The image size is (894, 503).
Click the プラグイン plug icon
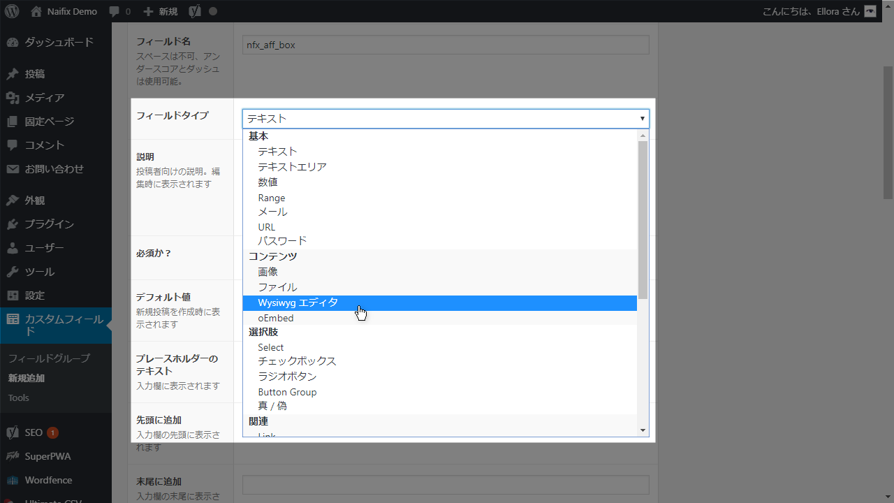pyautogui.click(x=13, y=224)
